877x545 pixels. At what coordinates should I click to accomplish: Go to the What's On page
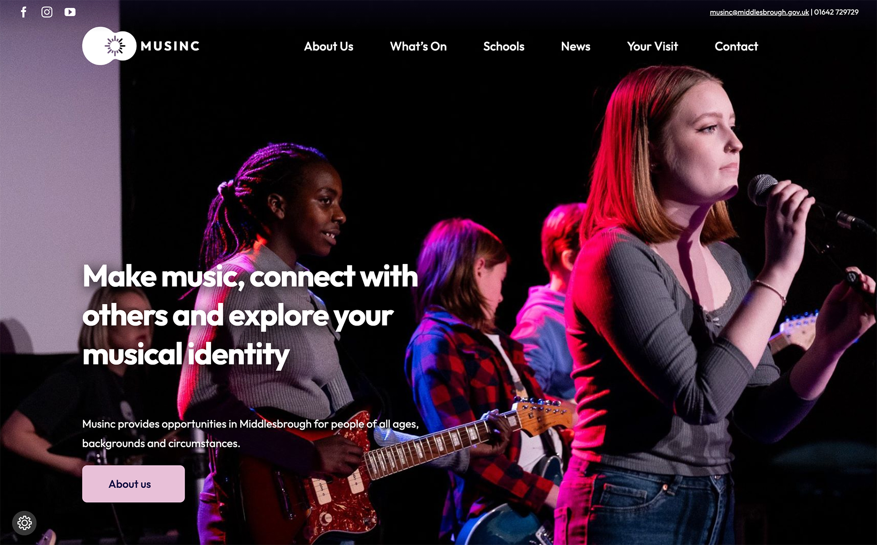tap(418, 46)
